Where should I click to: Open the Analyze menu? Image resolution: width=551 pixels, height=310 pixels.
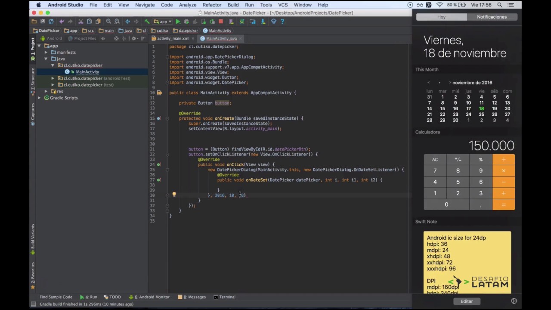point(188,5)
